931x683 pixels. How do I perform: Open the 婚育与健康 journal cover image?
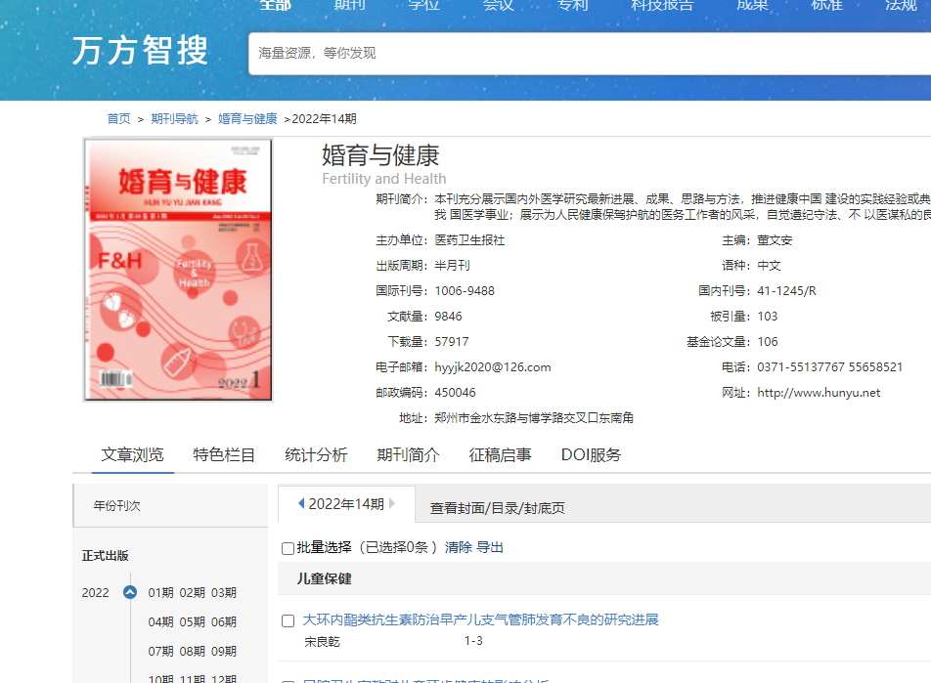[177, 270]
